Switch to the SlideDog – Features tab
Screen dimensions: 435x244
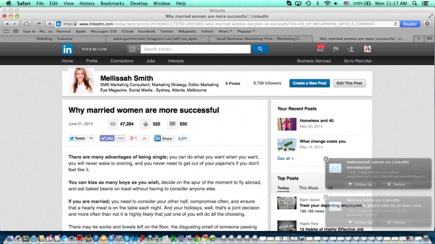tap(54, 39)
